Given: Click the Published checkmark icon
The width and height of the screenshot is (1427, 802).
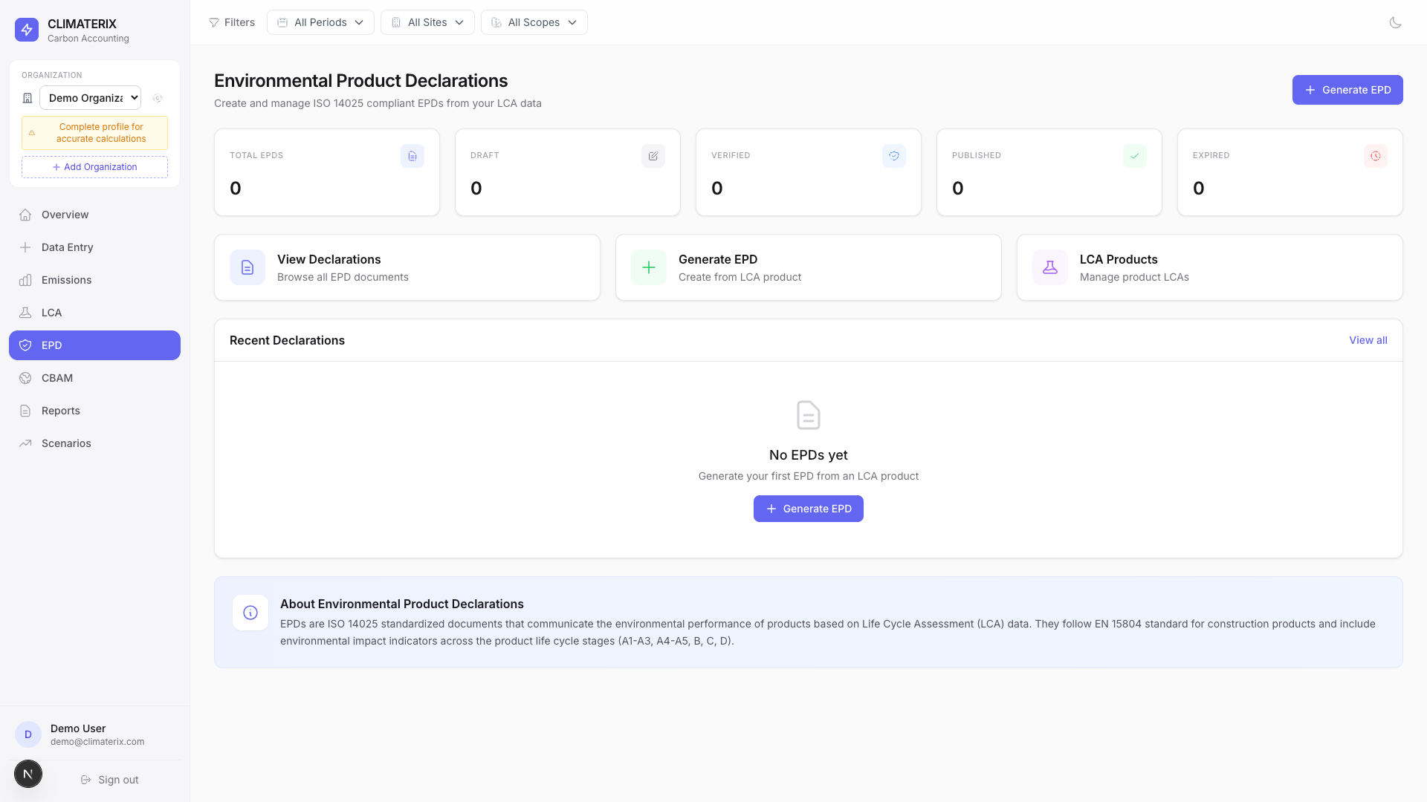Looking at the screenshot, I should pyautogui.click(x=1134, y=156).
